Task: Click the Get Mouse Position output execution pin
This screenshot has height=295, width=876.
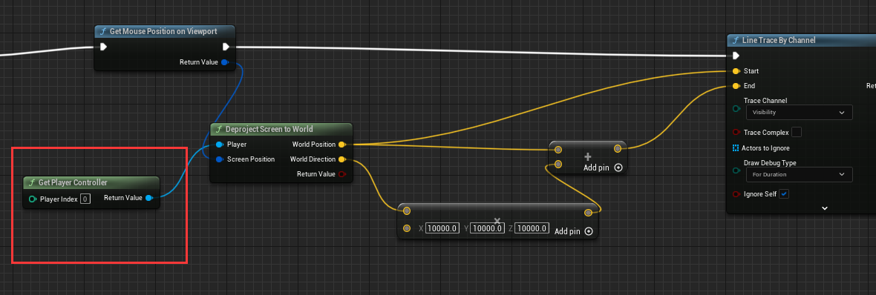Action: pyautogui.click(x=226, y=47)
